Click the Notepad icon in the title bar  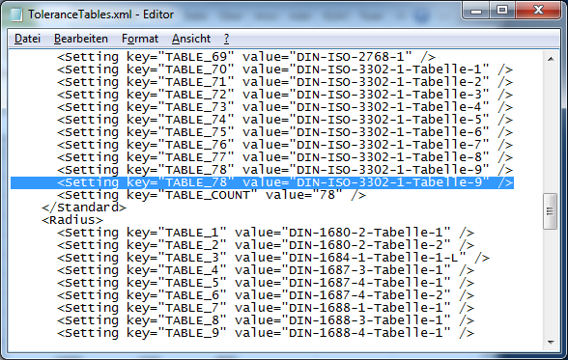(15, 14)
